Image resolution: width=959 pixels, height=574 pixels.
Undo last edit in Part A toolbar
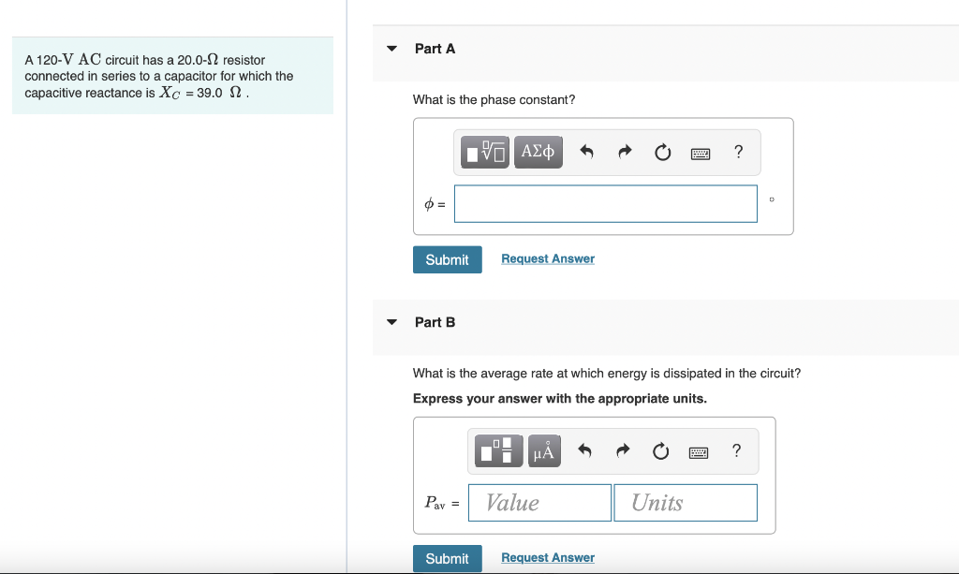[x=586, y=152]
